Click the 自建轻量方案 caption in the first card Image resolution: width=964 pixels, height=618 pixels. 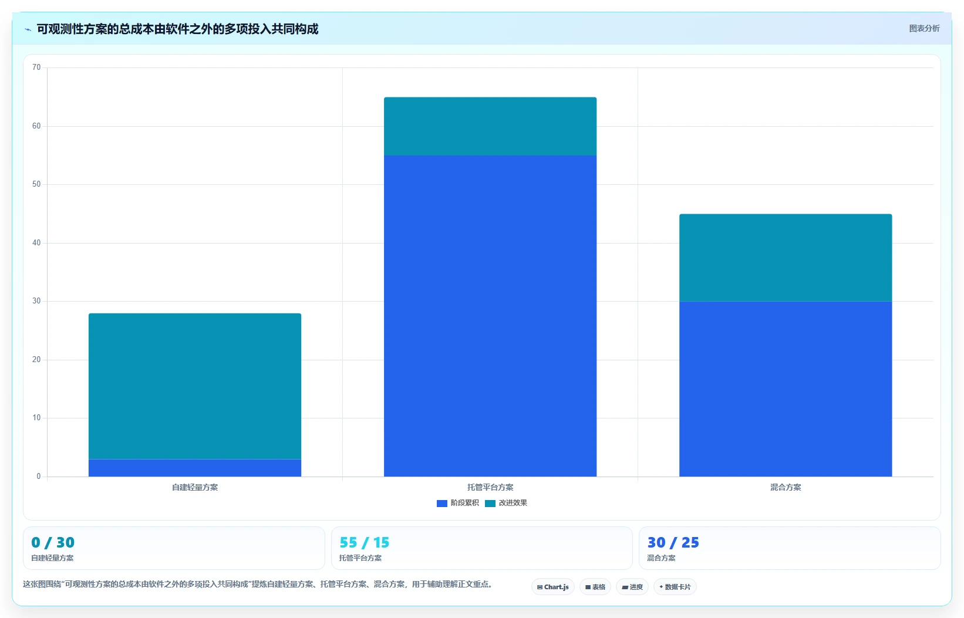click(x=52, y=558)
